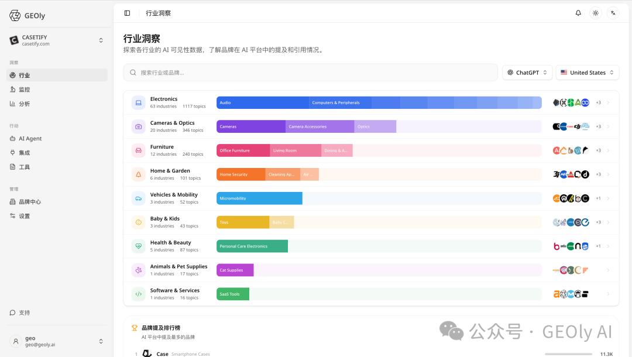Image resolution: width=632 pixels, height=357 pixels.
Task: Click the Home & Garden icon
Action: coord(138,174)
